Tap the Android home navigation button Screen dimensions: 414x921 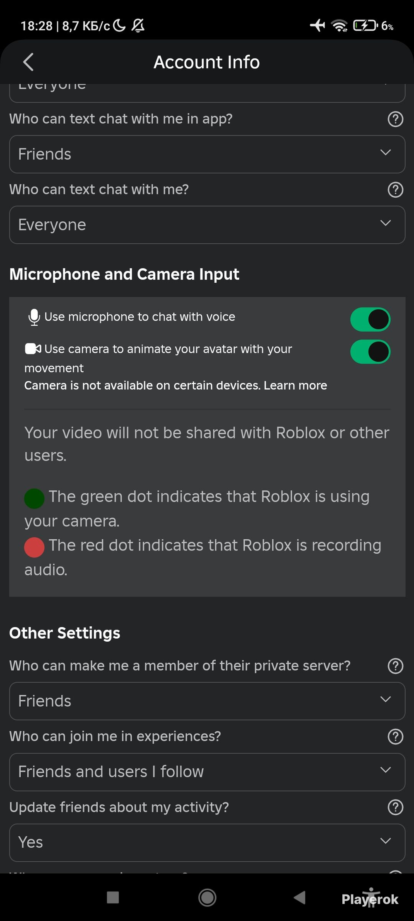(x=207, y=898)
